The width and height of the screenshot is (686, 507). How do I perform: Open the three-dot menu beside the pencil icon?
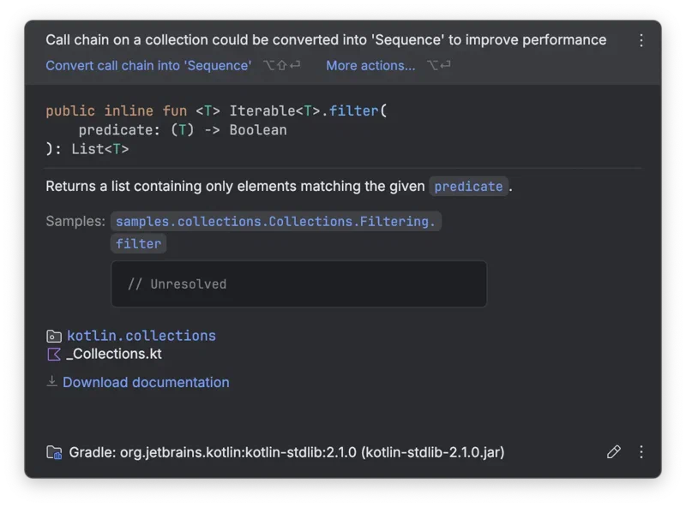pos(641,451)
